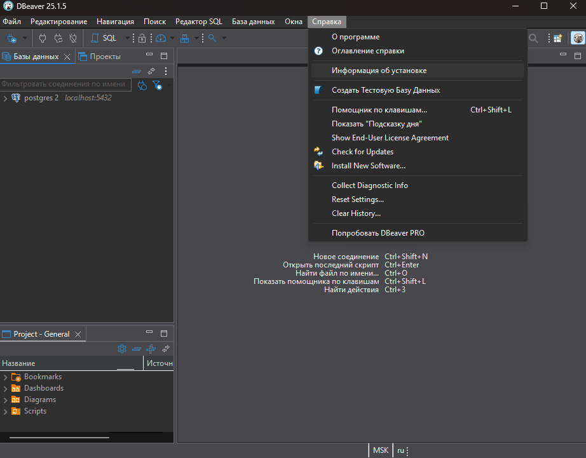Click the ru locale in status bar
Image resolution: width=586 pixels, height=458 pixels.
coord(400,450)
